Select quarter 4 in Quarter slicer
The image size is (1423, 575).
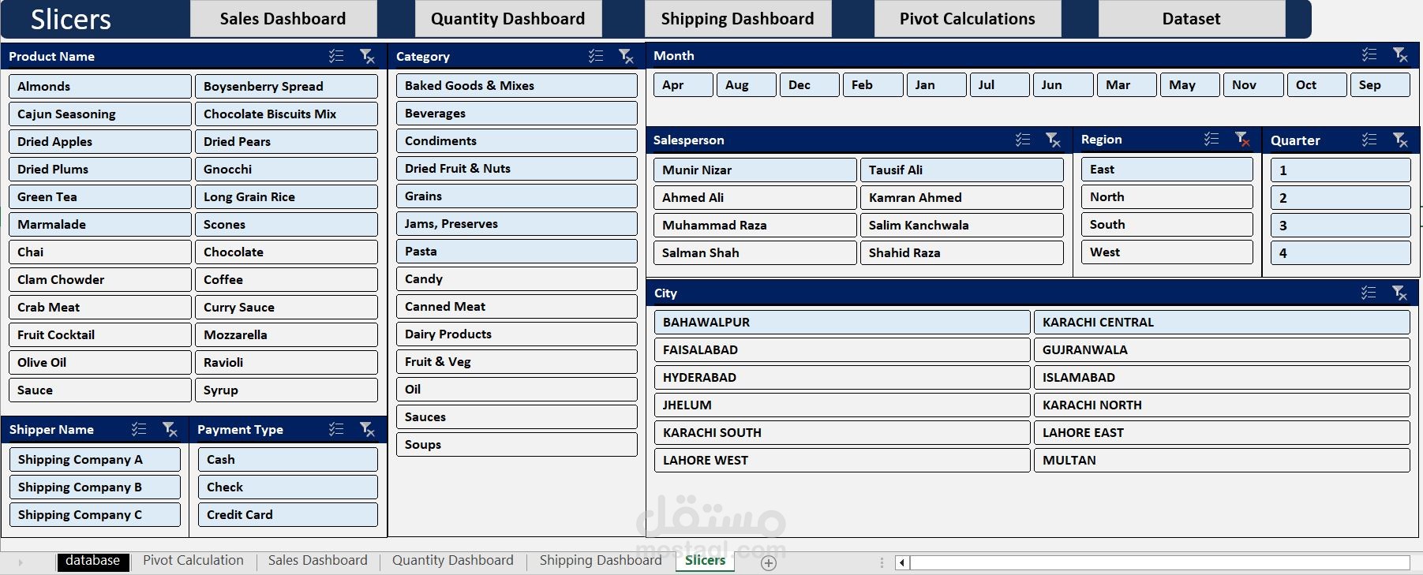[x=1341, y=253]
